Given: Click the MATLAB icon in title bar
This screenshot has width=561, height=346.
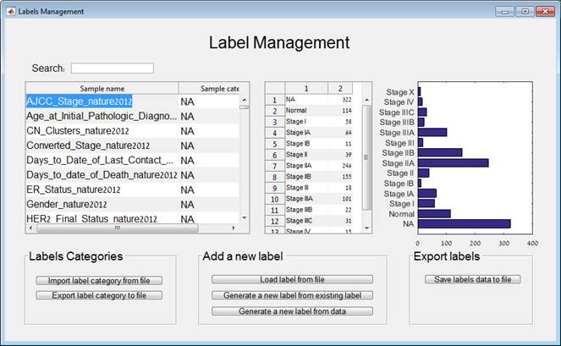Looking at the screenshot, I should (x=10, y=11).
